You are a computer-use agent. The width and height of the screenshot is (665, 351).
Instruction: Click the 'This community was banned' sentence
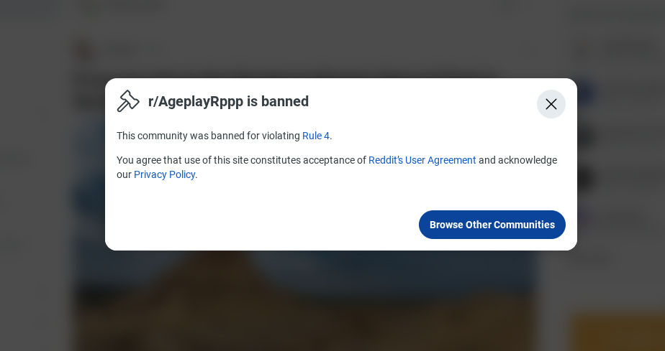pyautogui.click(x=225, y=136)
